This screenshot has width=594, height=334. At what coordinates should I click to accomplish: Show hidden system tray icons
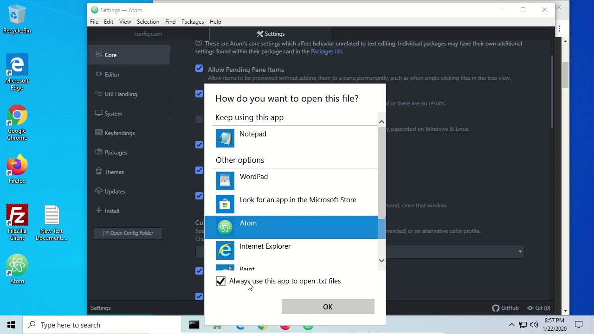click(x=511, y=325)
